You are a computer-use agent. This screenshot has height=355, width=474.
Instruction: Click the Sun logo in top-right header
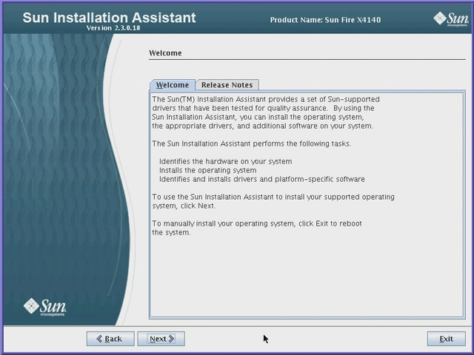click(451, 19)
